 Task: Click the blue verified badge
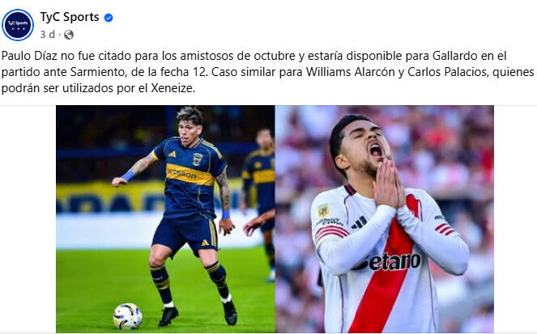pos(109,18)
